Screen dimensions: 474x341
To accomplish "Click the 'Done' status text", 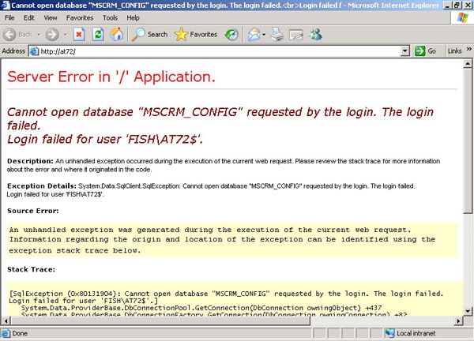I will pyautogui.click(x=20, y=333).
